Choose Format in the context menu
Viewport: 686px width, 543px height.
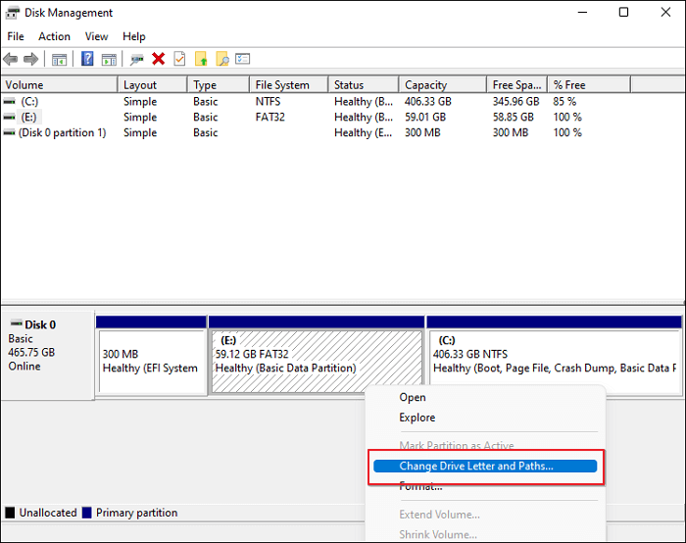click(x=420, y=486)
